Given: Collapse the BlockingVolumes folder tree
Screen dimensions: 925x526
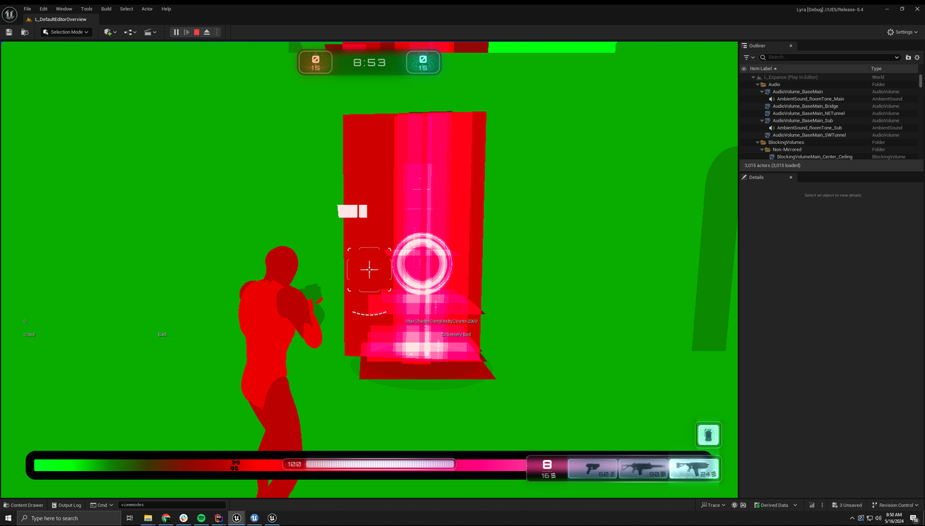Looking at the screenshot, I should click(x=758, y=142).
